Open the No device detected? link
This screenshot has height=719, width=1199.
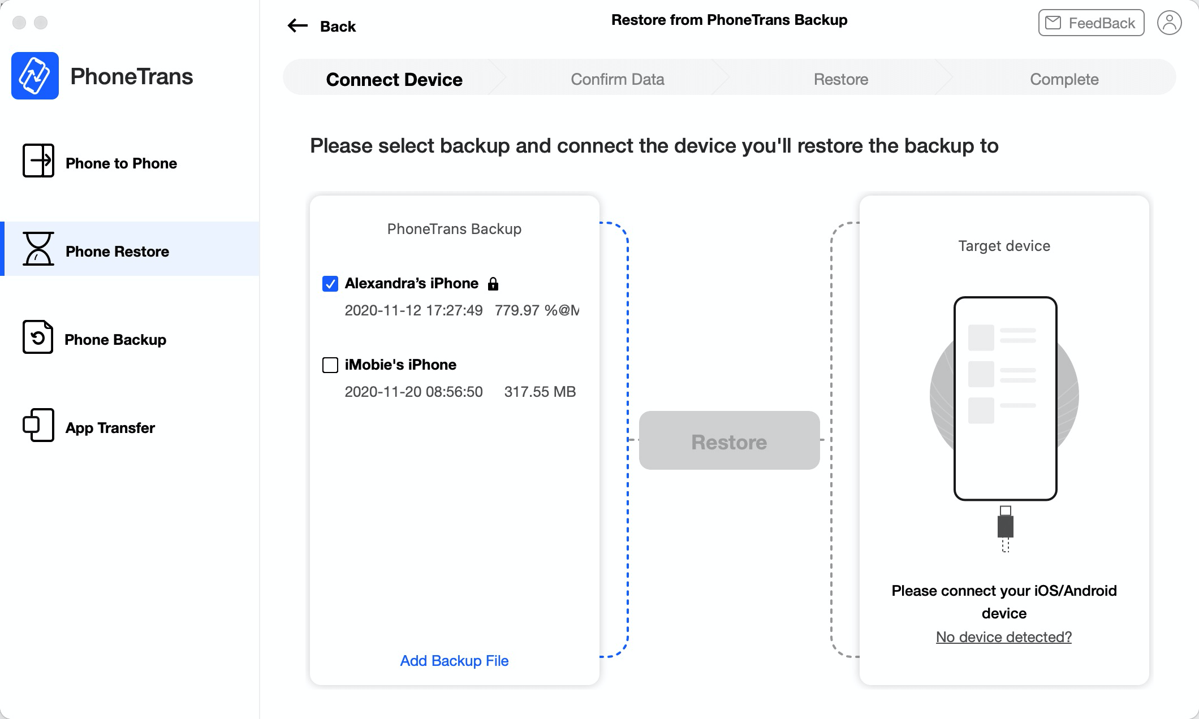pyautogui.click(x=1004, y=637)
